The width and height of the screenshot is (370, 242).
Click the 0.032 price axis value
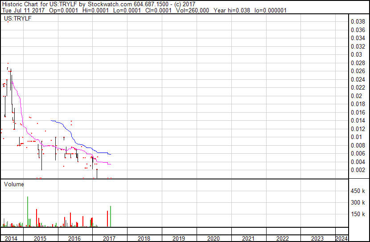coord(358,46)
